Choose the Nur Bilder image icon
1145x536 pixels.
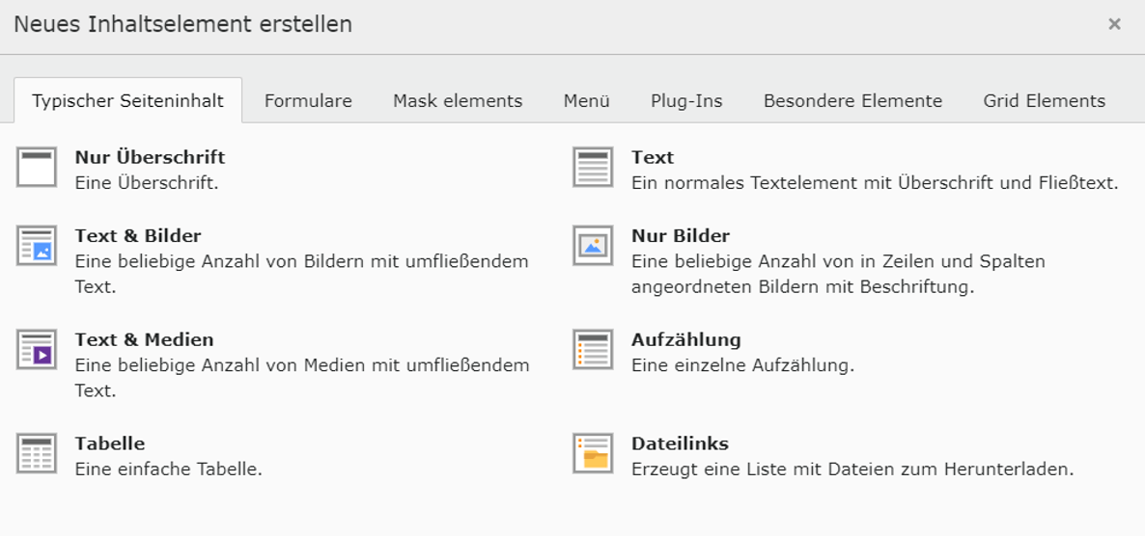[x=593, y=245]
